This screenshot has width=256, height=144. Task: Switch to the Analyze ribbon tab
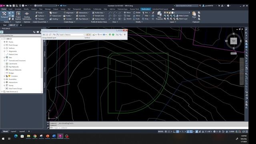(34, 9)
